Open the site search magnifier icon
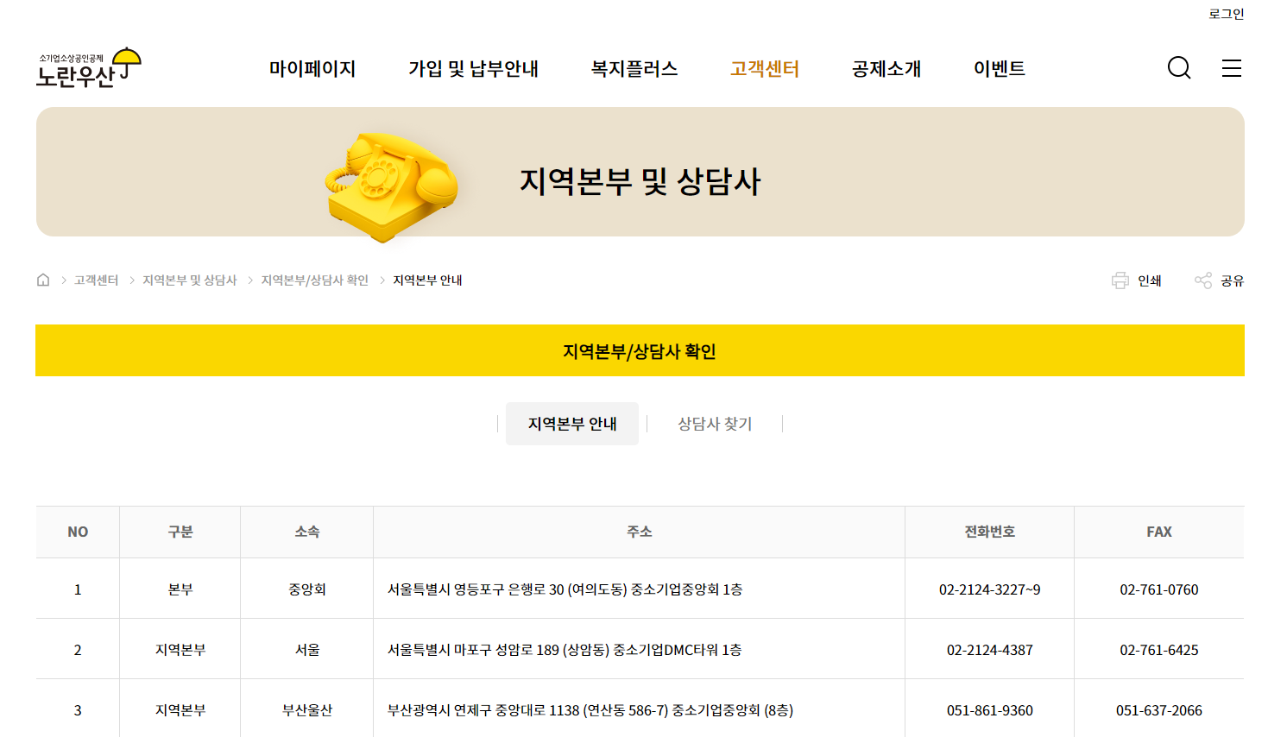 point(1178,67)
